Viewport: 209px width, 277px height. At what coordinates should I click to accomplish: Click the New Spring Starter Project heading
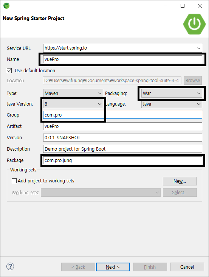click(34, 19)
